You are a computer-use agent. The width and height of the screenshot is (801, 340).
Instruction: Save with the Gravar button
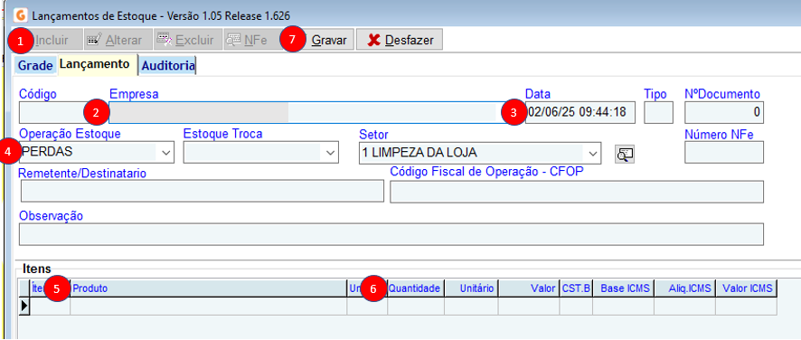(317, 40)
